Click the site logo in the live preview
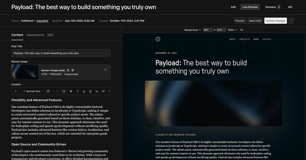 click(x=158, y=39)
